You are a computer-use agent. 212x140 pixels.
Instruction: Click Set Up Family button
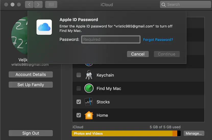[x=31, y=85]
